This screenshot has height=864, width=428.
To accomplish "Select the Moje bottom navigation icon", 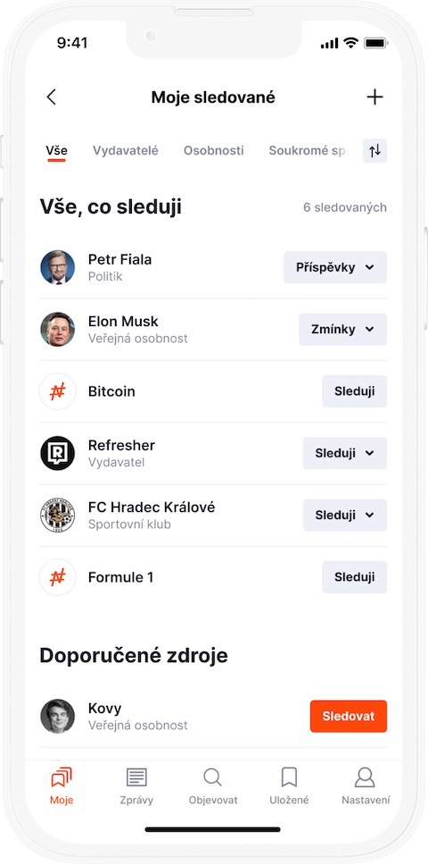I will (x=61, y=777).
